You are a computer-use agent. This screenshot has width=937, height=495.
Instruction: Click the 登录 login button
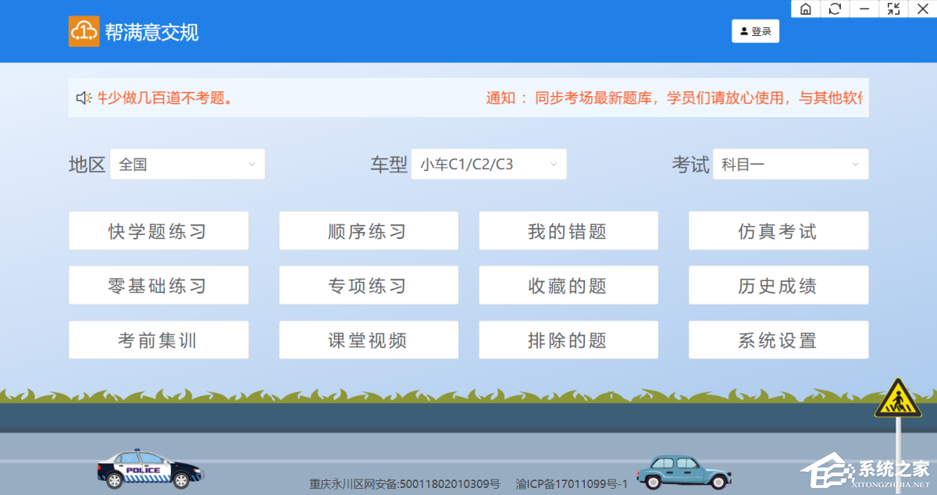click(755, 30)
